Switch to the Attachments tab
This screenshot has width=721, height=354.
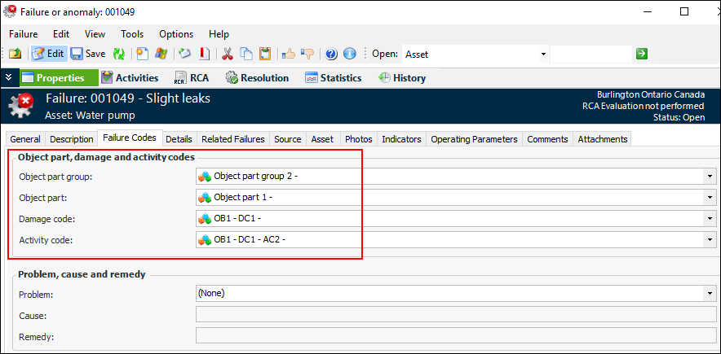(x=603, y=139)
